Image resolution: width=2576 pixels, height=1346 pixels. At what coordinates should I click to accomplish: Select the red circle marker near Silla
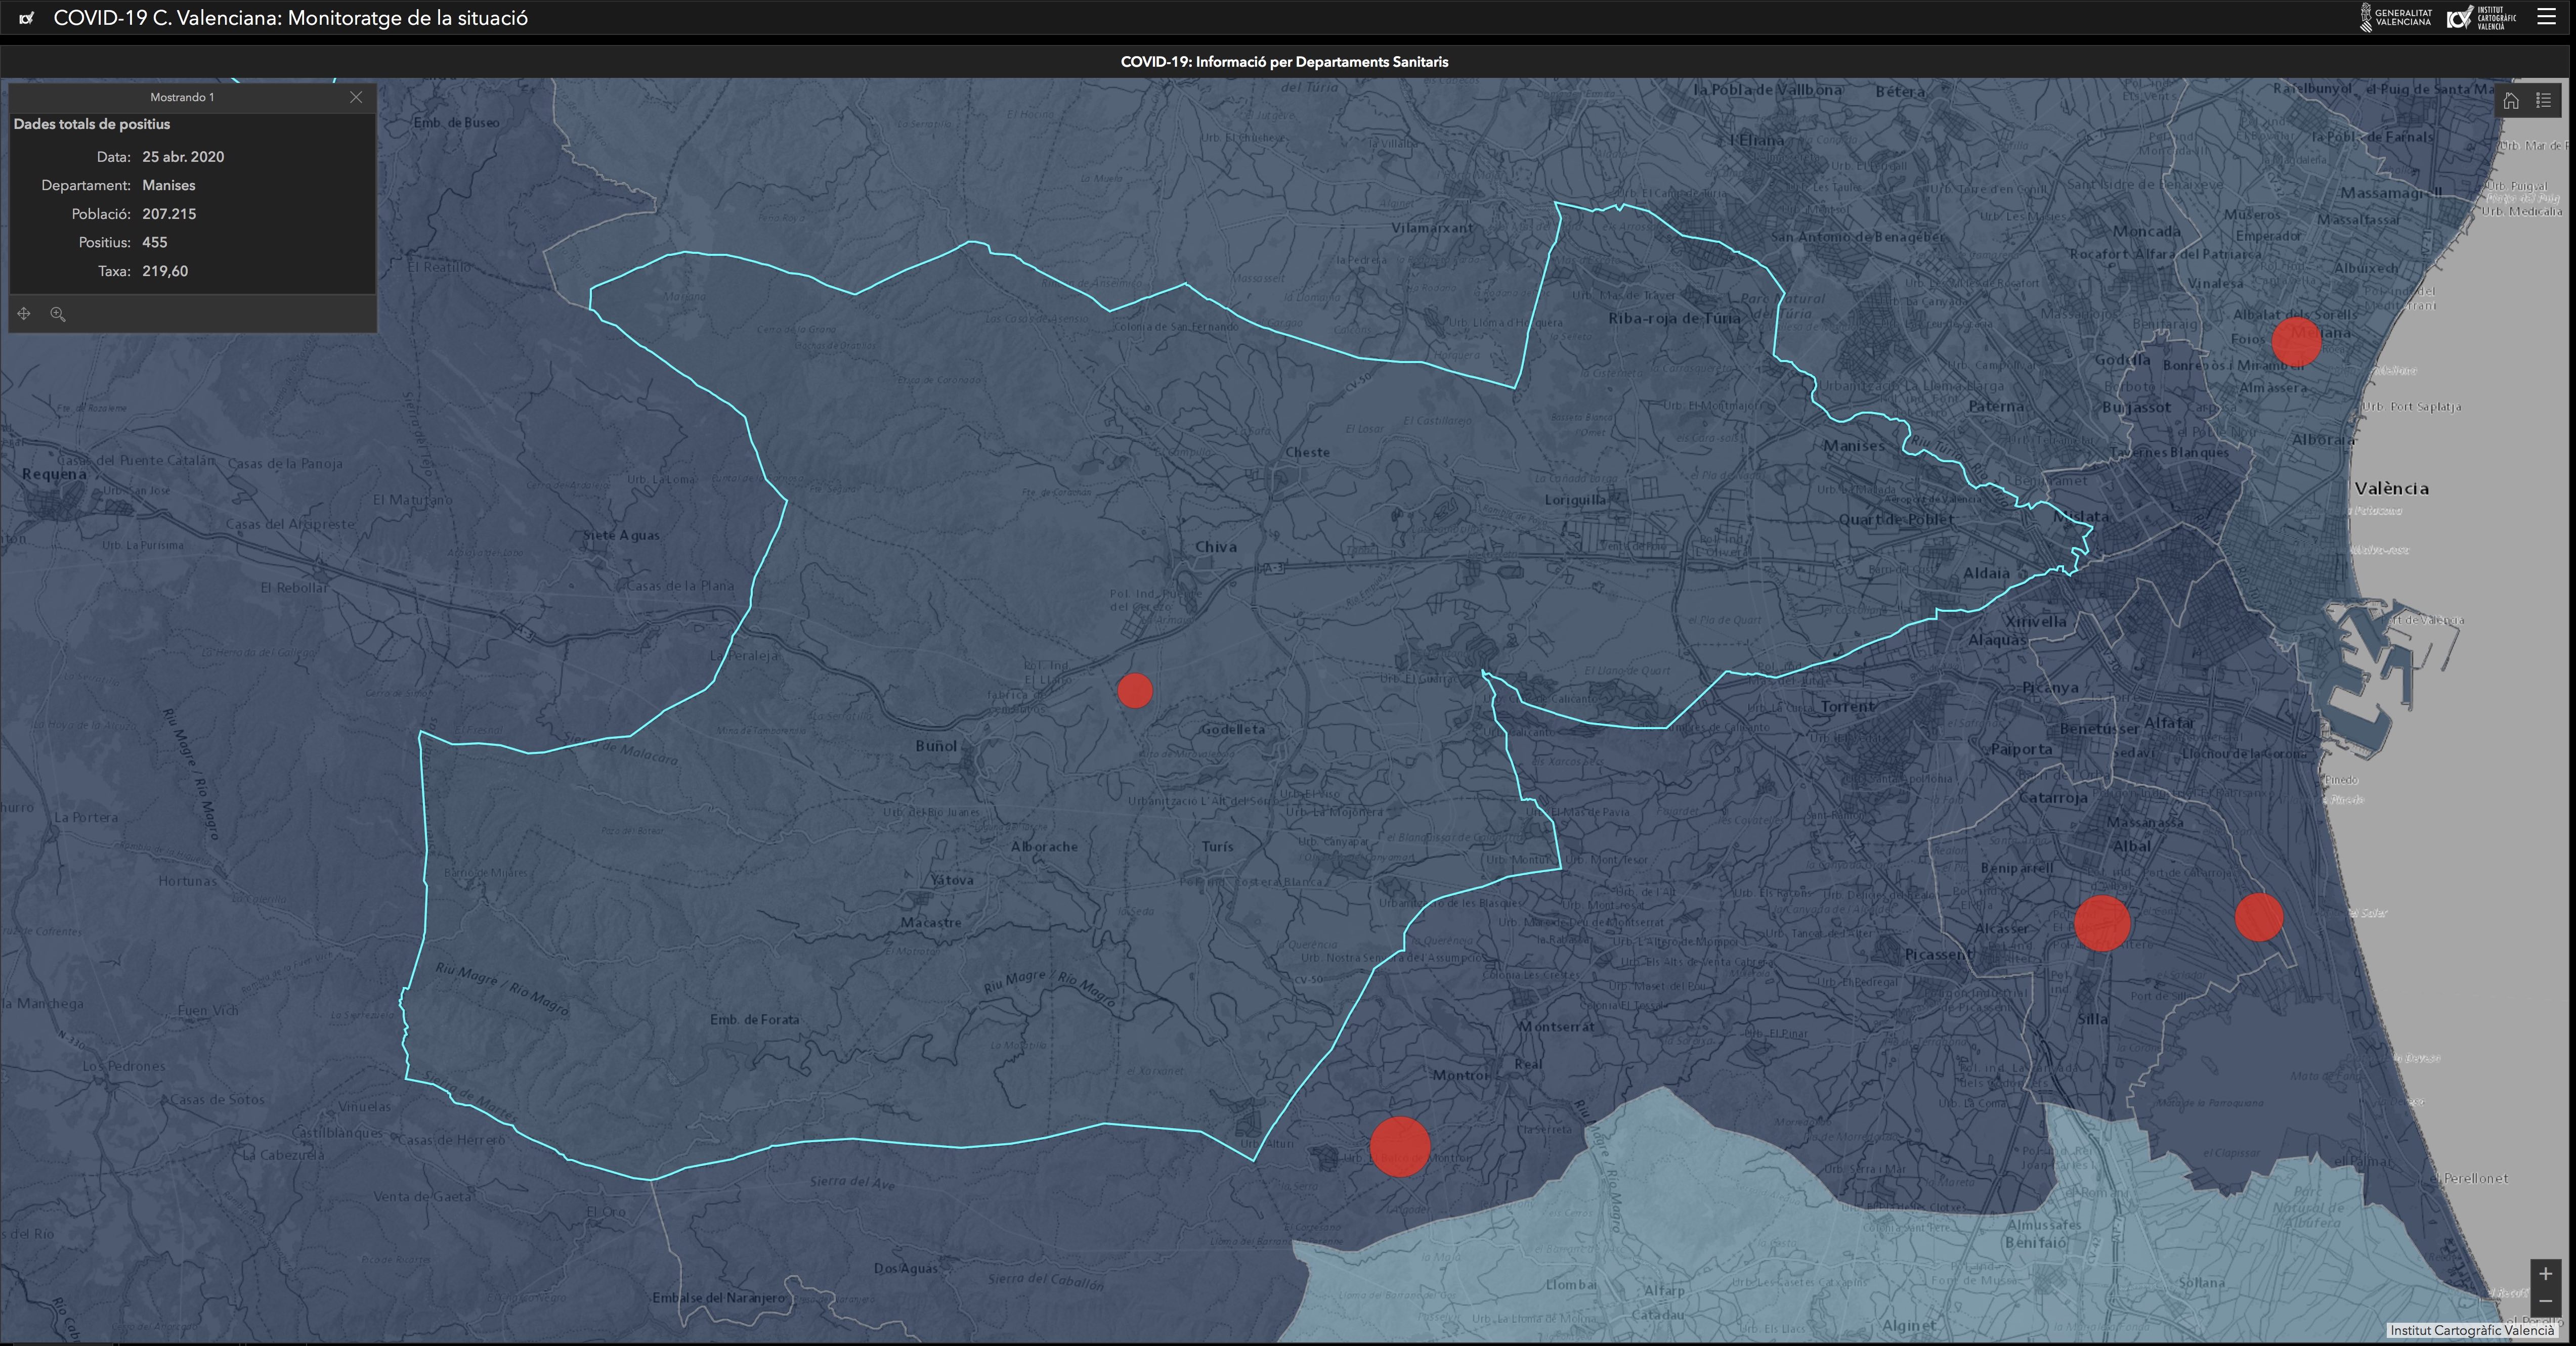2102,923
